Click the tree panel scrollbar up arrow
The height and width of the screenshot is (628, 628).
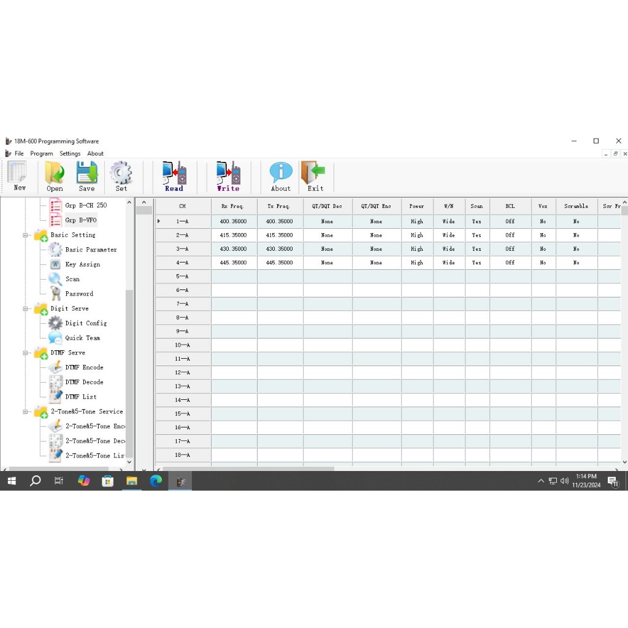[129, 202]
